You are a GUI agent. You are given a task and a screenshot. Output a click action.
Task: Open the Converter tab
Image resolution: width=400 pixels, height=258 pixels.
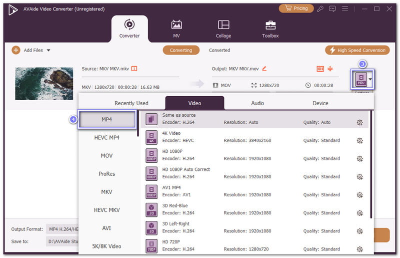coord(129,29)
